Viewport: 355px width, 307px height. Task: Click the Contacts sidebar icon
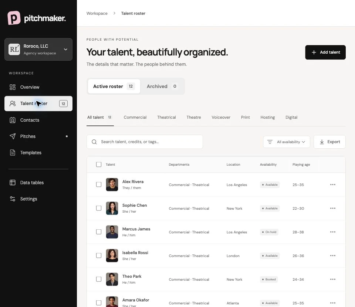[13, 120]
